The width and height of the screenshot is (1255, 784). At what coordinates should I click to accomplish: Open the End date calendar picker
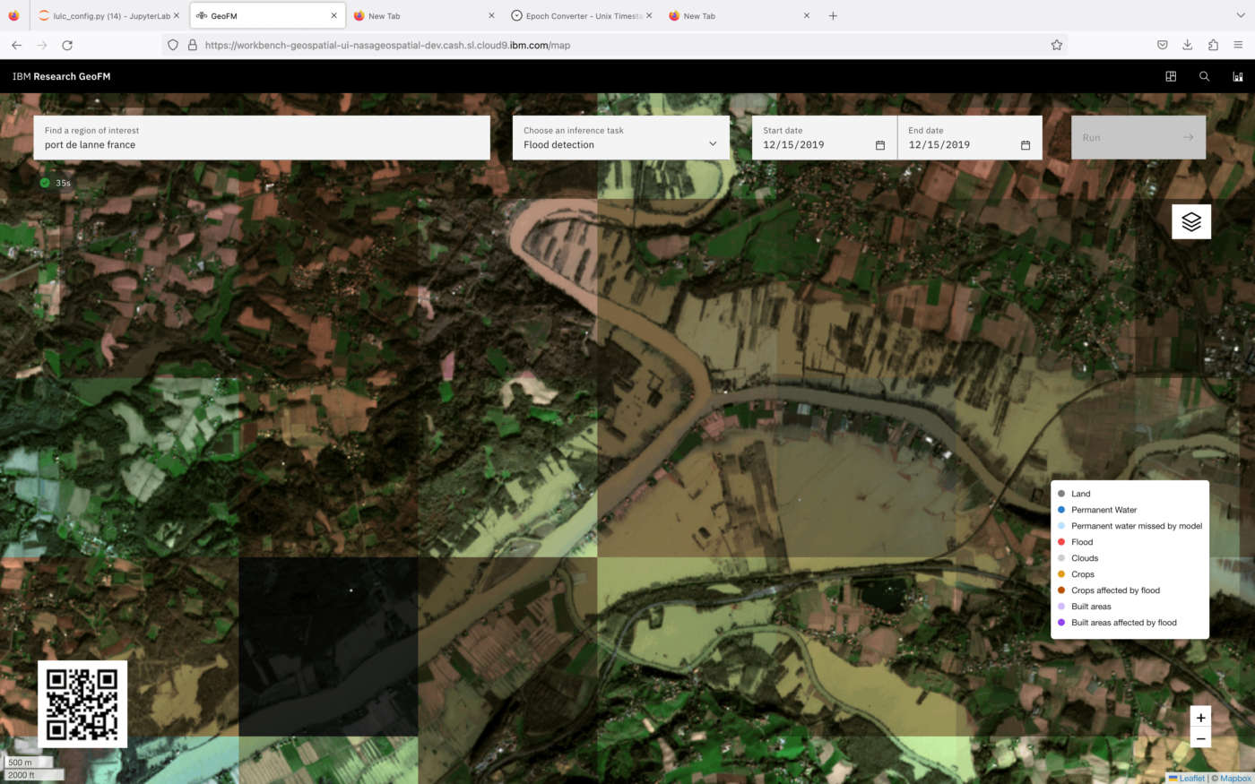point(1025,145)
